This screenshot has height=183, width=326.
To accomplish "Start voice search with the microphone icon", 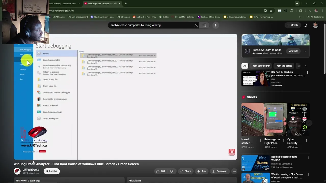I will [216, 25].
